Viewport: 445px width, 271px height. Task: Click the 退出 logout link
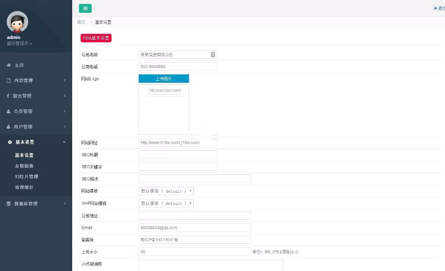tap(441, 8)
